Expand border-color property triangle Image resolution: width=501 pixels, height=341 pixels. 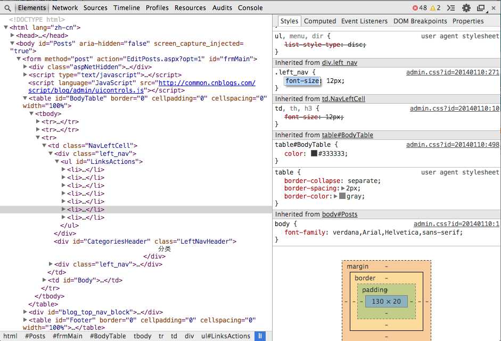[x=335, y=196]
